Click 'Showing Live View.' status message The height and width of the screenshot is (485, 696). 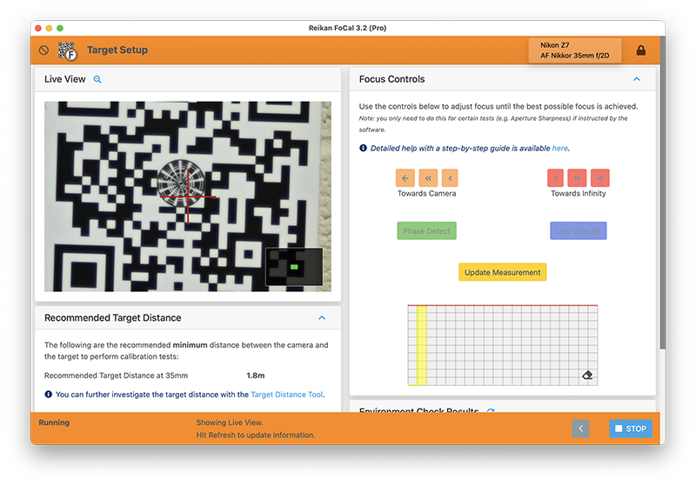[230, 422]
